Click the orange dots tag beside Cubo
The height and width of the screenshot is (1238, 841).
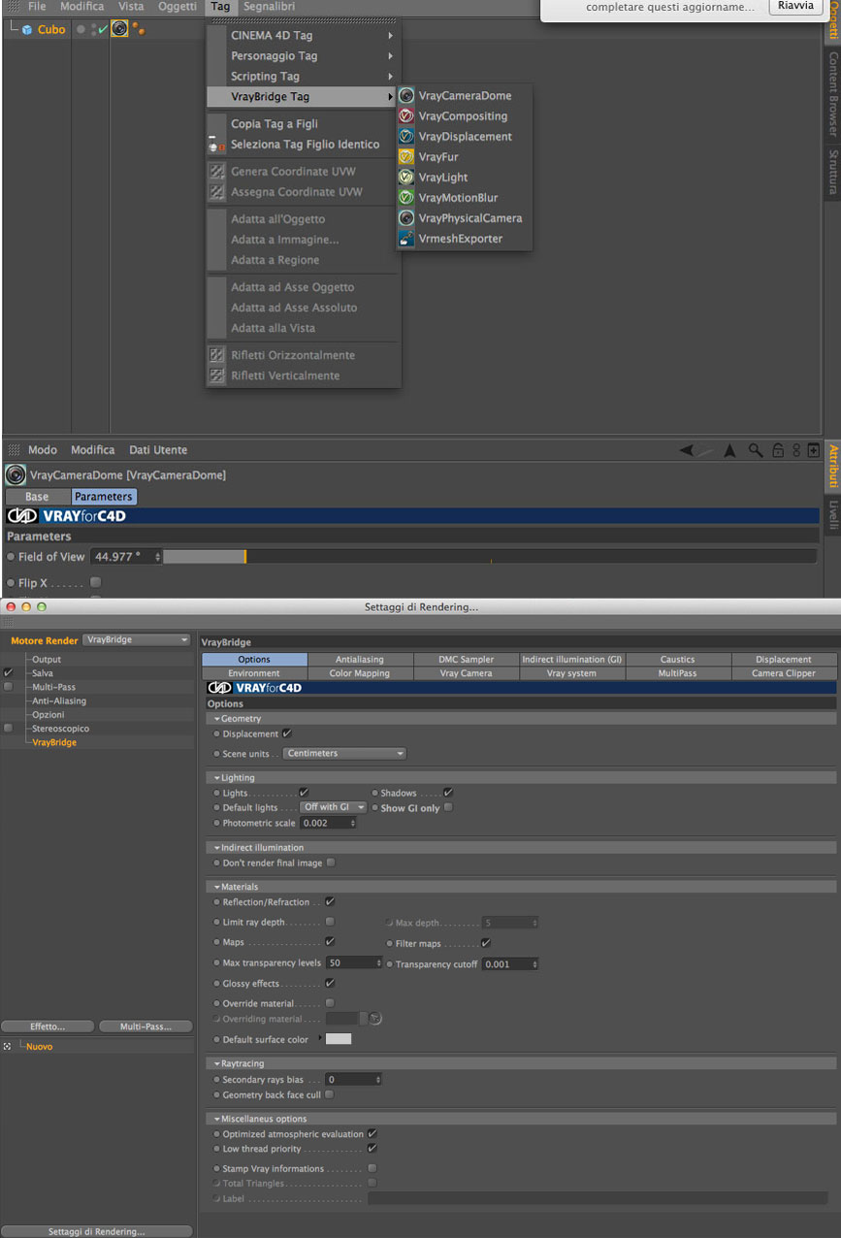tap(138, 29)
